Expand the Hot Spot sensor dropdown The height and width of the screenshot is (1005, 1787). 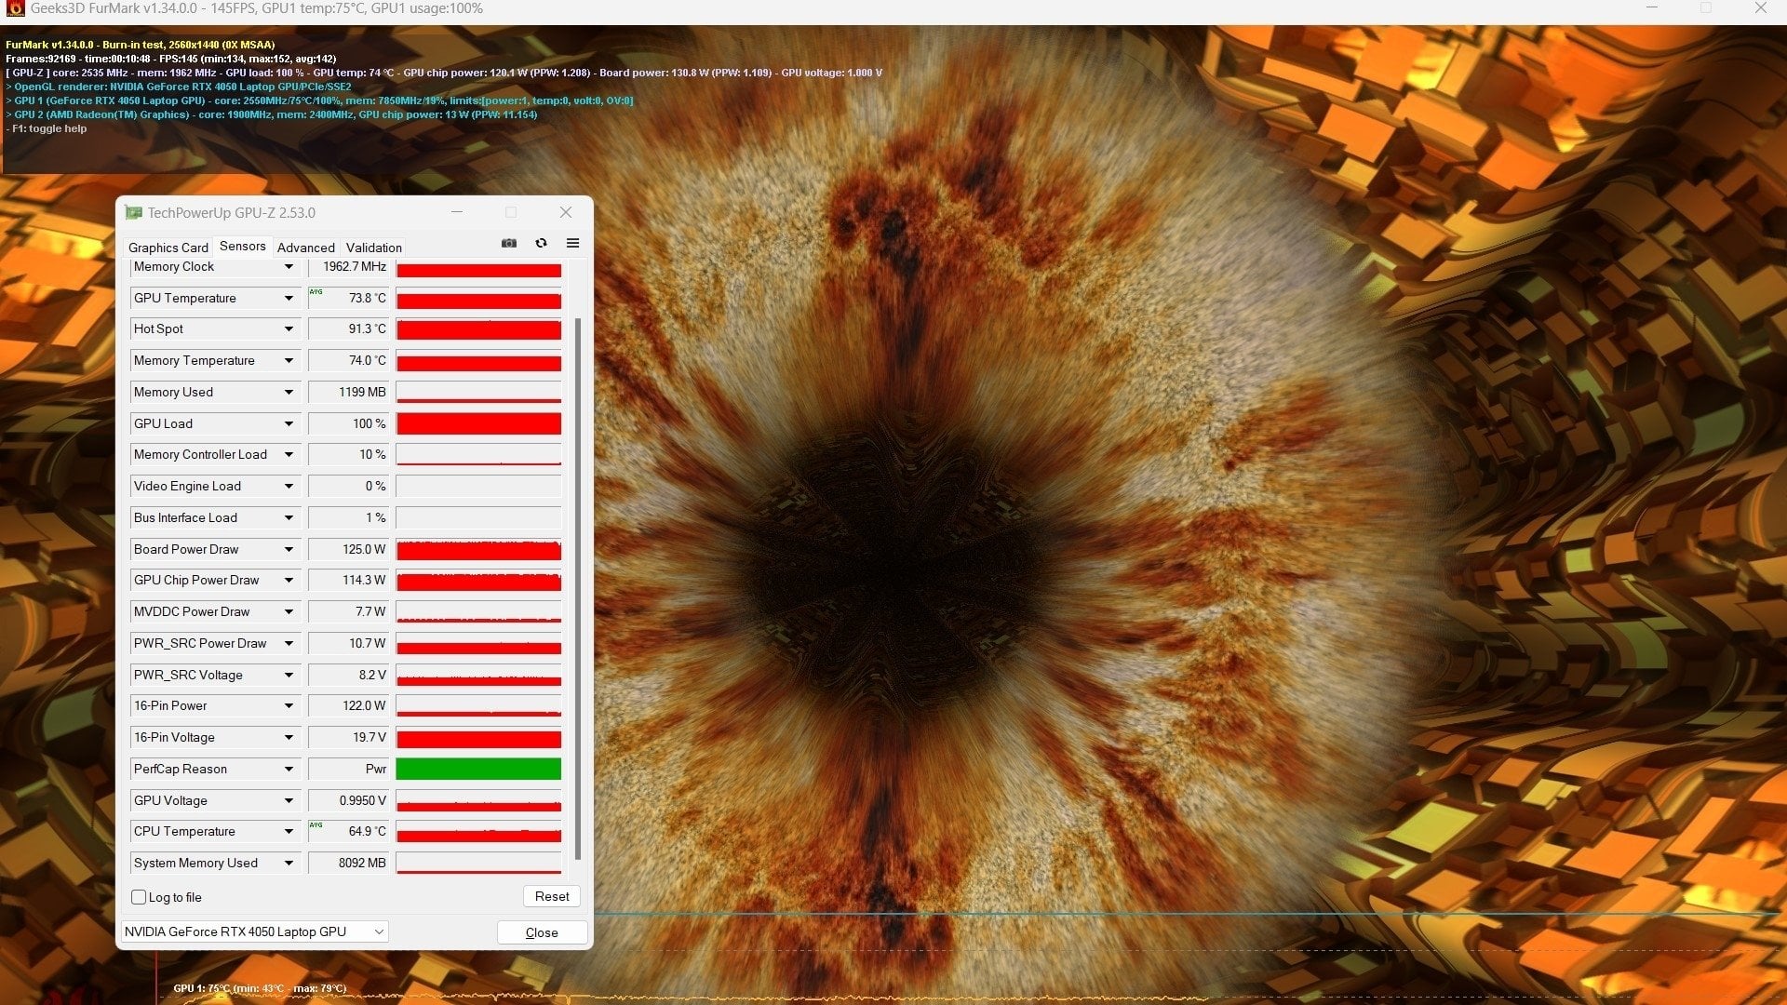pyautogui.click(x=289, y=329)
